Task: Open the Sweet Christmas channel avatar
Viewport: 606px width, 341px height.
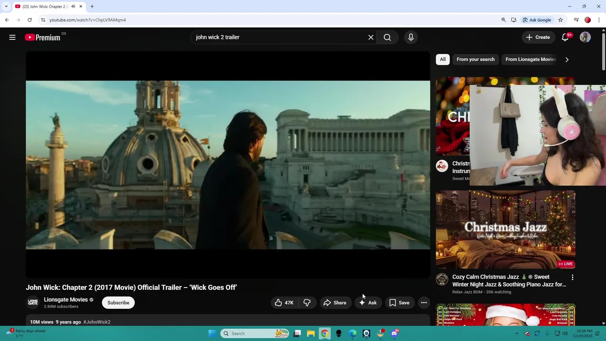Action: 442,166
